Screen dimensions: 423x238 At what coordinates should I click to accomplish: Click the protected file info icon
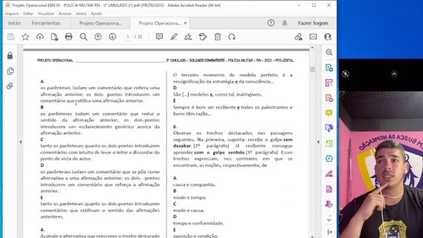click(54, 37)
